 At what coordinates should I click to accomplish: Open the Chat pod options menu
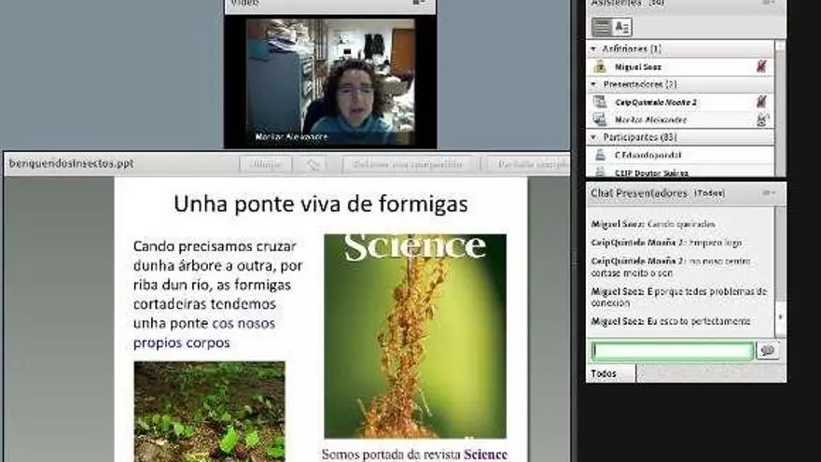[769, 192]
